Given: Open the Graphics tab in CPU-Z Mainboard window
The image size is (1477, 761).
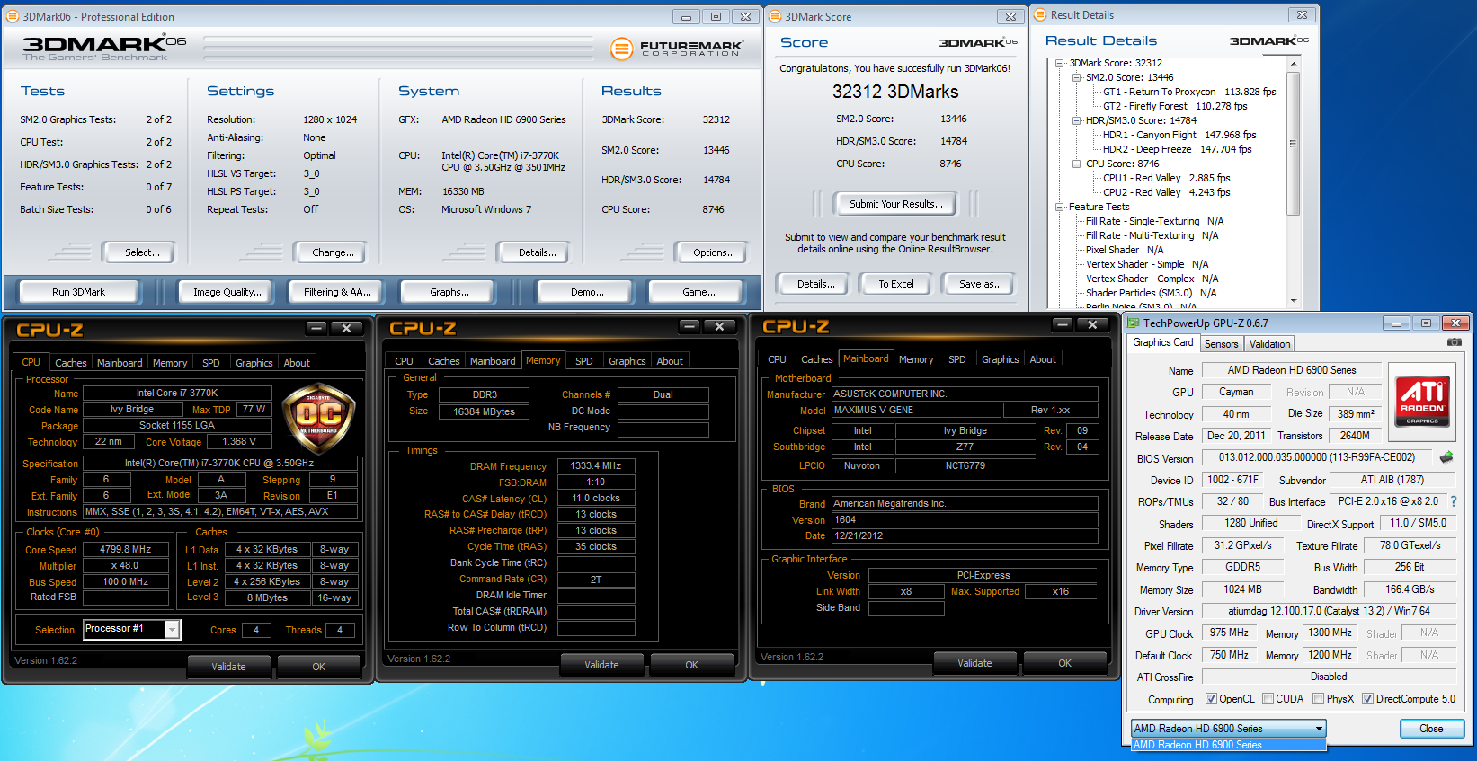Looking at the screenshot, I should coord(1000,359).
